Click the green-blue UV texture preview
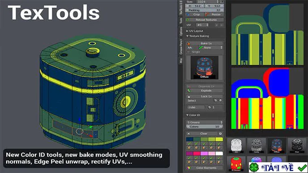308x173 pixels. (x=267, y=34)
